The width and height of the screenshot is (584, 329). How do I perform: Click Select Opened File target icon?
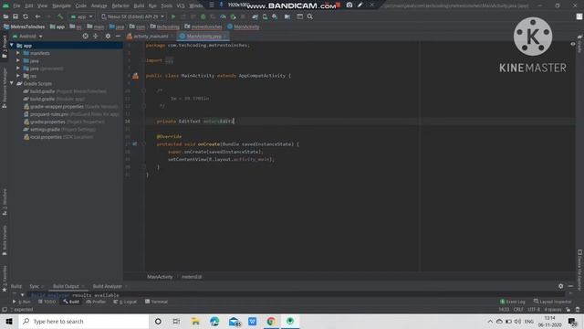[86, 37]
